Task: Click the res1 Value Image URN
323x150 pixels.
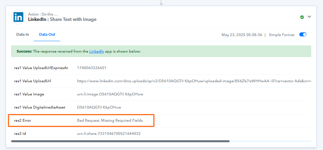Action: pyautogui.click(x=110, y=94)
